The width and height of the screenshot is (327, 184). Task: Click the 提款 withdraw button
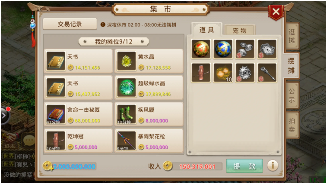(x=244, y=166)
